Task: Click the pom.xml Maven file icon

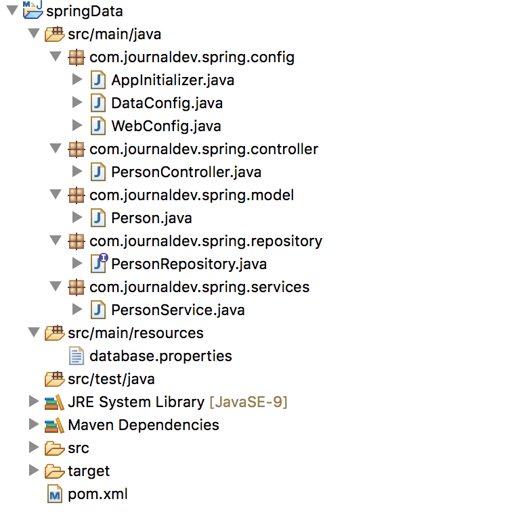Action: 55,494
